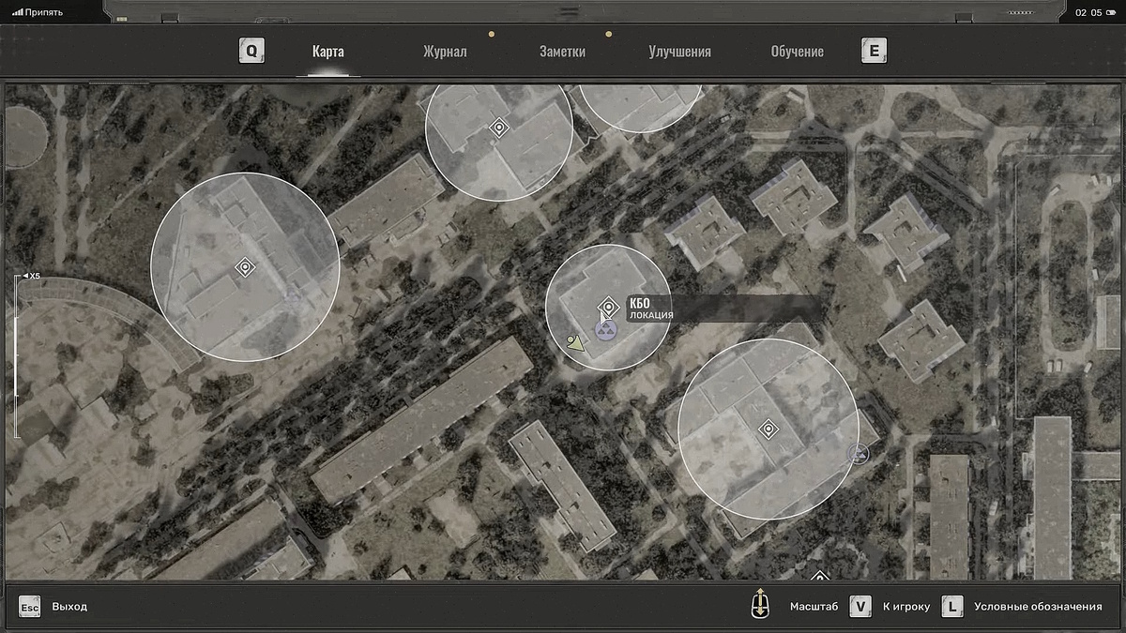Click Выход to exit the map
Viewport: 1126px width, 633px height.
tap(69, 607)
